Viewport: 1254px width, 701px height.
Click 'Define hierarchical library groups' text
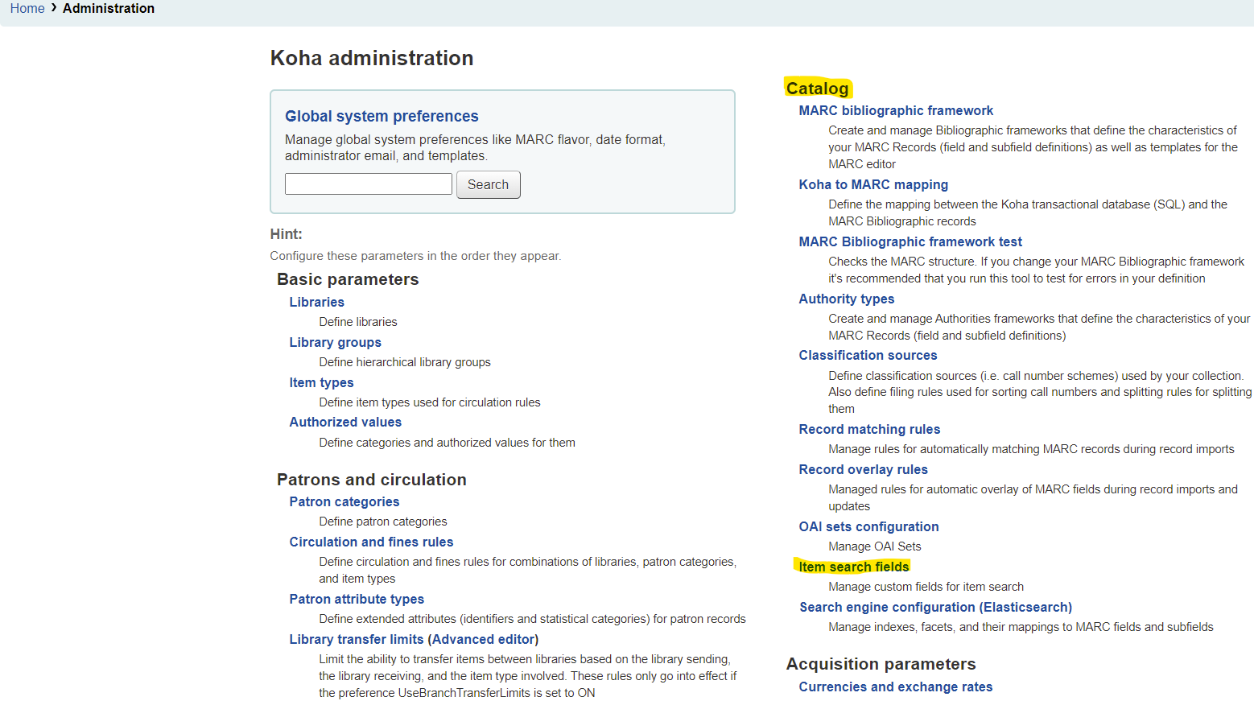click(x=405, y=362)
